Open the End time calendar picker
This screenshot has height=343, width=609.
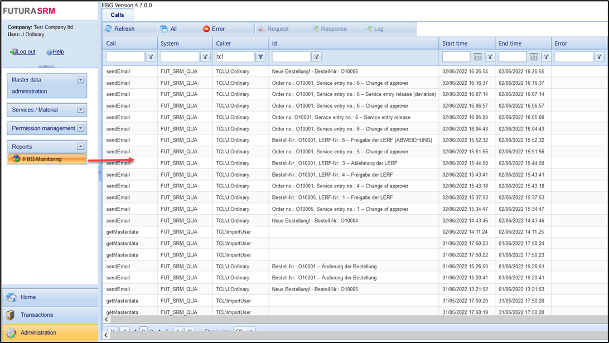coord(534,57)
